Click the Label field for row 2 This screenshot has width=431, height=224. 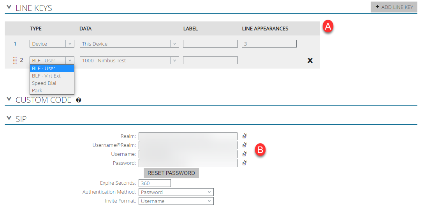(x=210, y=60)
